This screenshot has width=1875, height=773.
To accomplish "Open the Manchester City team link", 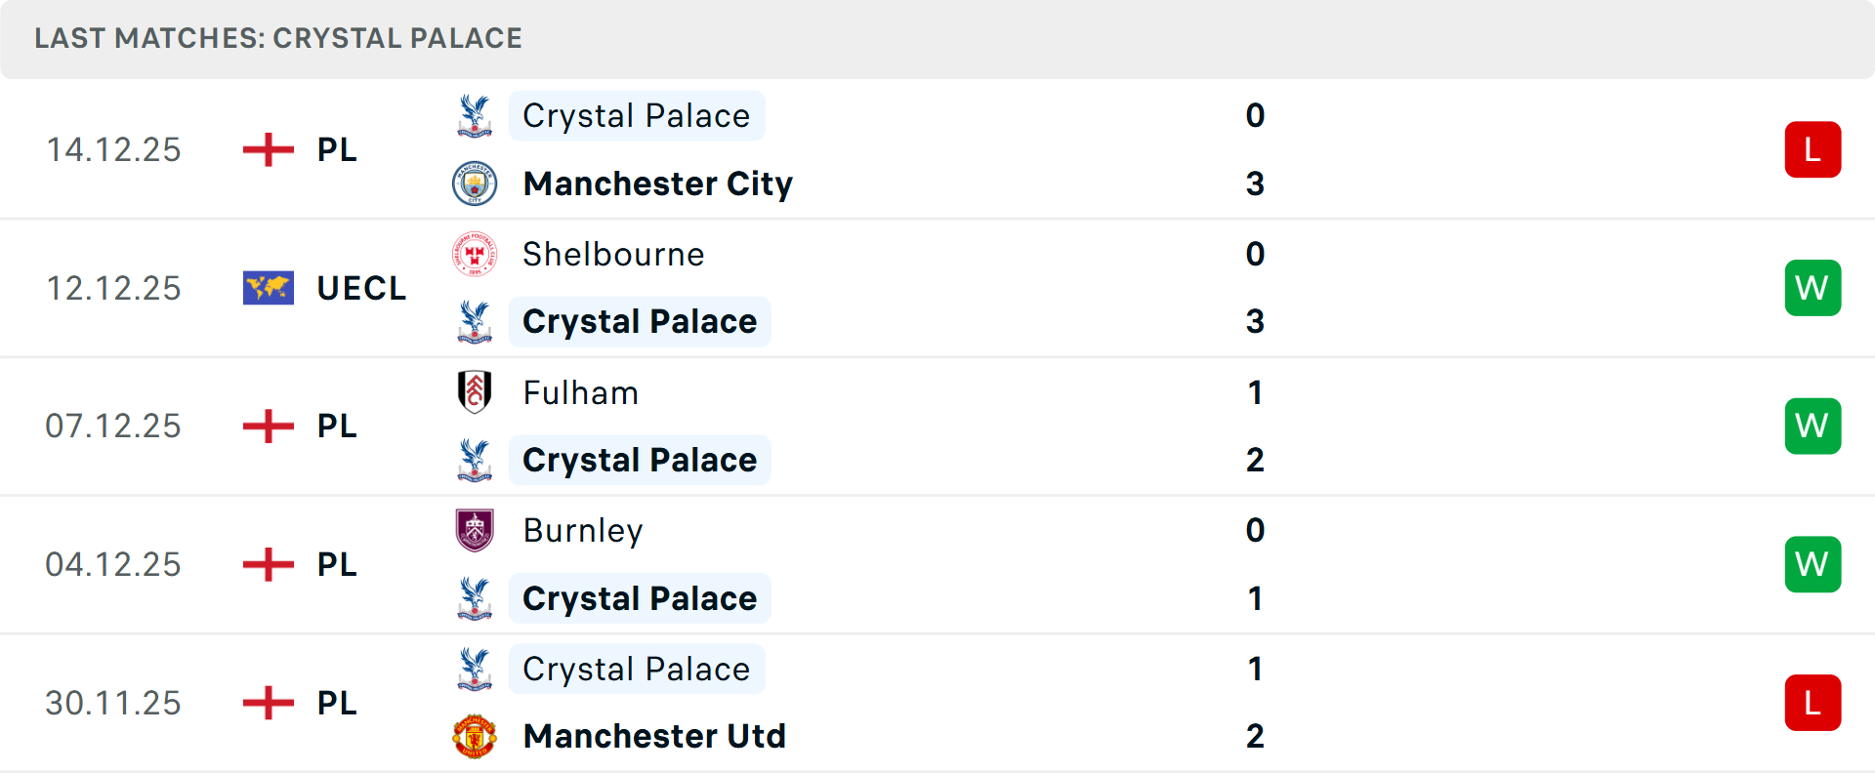I will coord(657,183).
